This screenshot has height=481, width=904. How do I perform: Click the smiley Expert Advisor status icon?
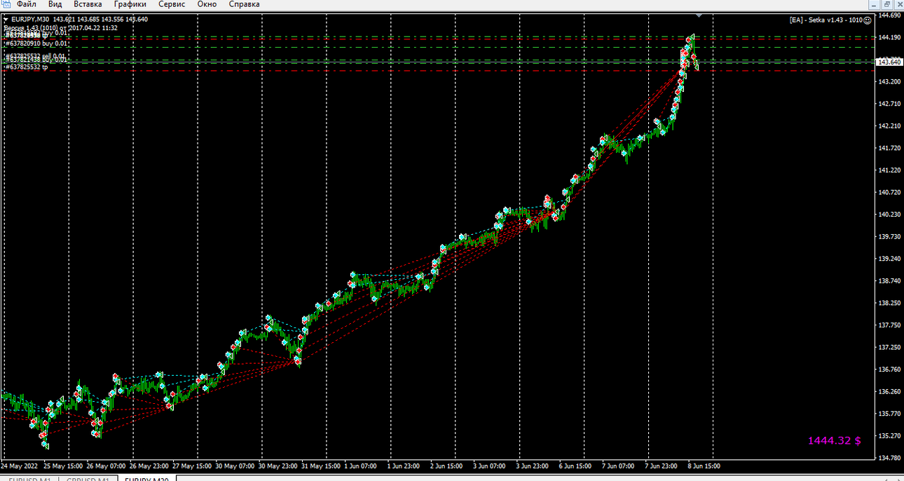[868, 20]
